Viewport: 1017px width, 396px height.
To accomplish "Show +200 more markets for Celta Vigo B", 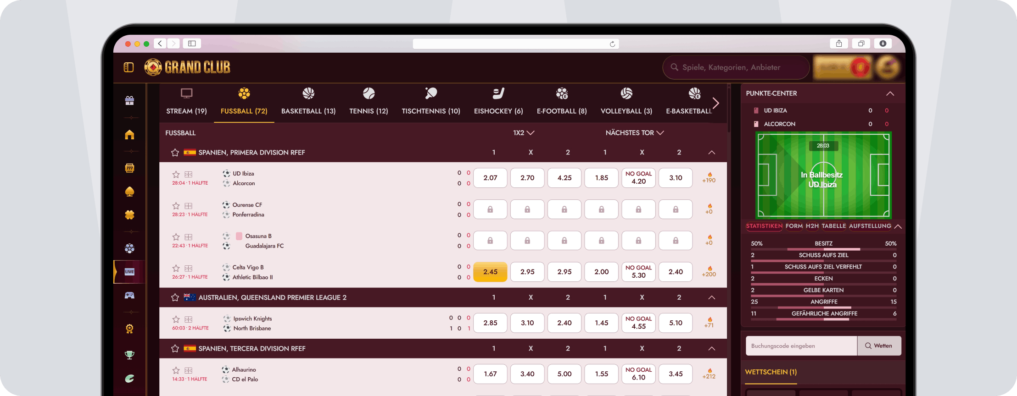I will pyautogui.click(x=709, y=272).
